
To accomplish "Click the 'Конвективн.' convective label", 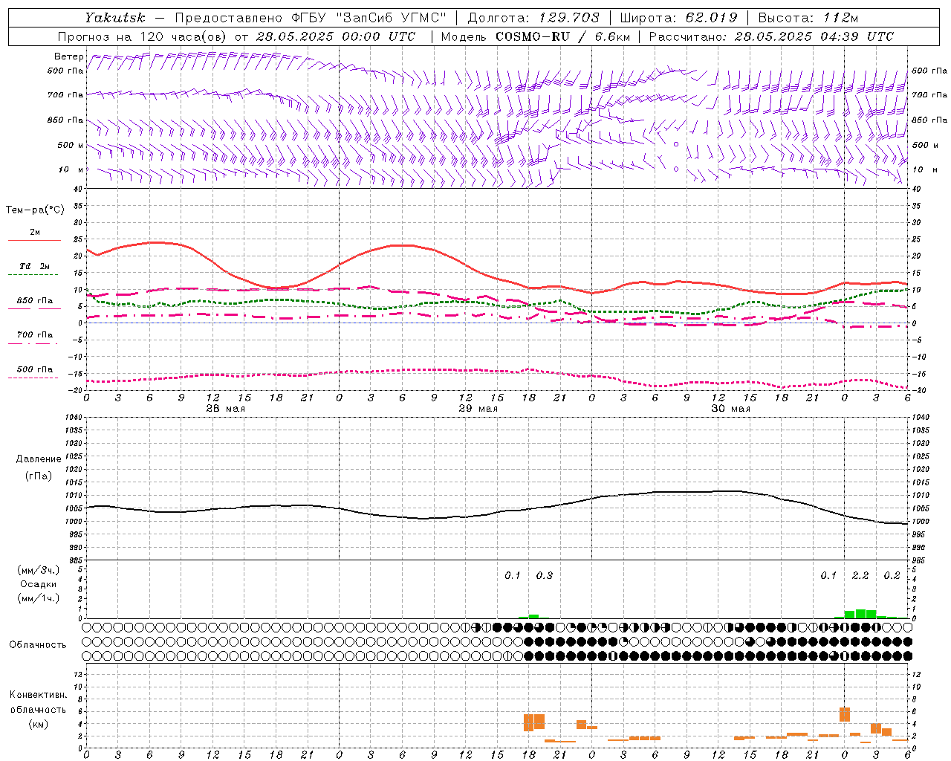I will tap(38, 695).
